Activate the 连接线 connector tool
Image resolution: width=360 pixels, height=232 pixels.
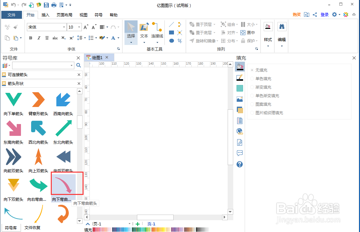pyautogui.click(x=157, y=31)
